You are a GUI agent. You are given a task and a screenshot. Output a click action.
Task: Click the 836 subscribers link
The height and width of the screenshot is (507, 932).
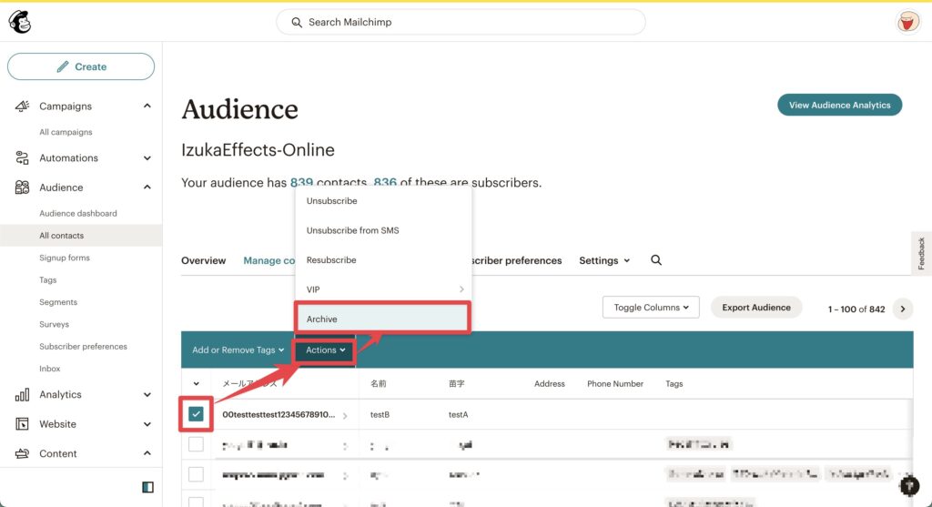tap(385, 182)
